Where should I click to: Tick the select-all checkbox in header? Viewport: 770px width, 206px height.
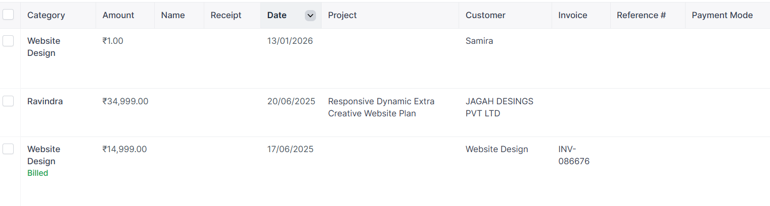point(8,15)
